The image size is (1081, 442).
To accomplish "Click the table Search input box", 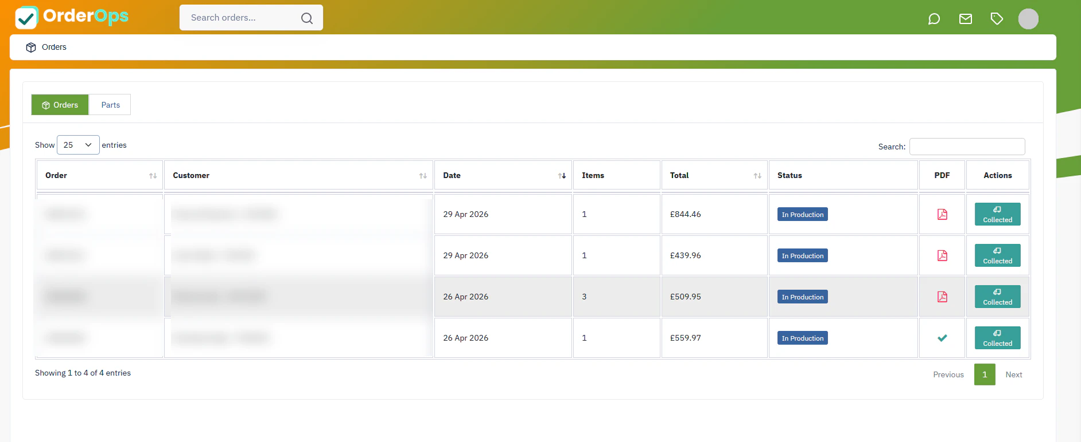I will tap(967, 147).
